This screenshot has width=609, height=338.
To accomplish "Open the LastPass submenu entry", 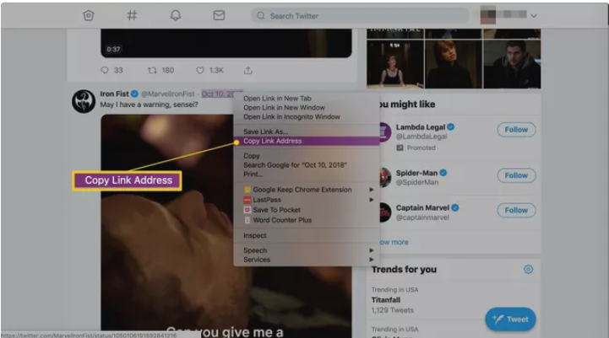I will tap(307, 200).
